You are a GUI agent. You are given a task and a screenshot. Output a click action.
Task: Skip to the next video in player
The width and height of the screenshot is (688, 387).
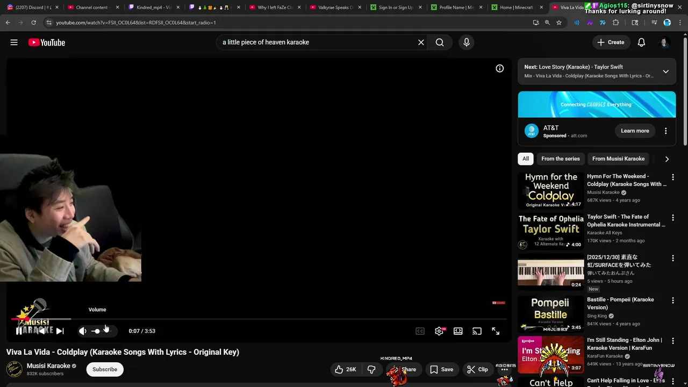click(x=60, y=331)
